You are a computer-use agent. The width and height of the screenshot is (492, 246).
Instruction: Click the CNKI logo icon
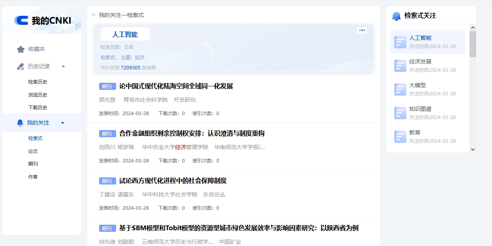(21, 20)
